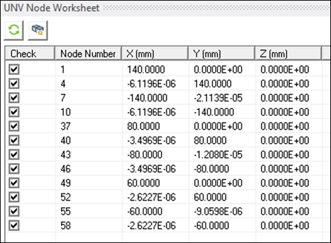
Task: Select node number 55 cell
Action: [89, 211]
